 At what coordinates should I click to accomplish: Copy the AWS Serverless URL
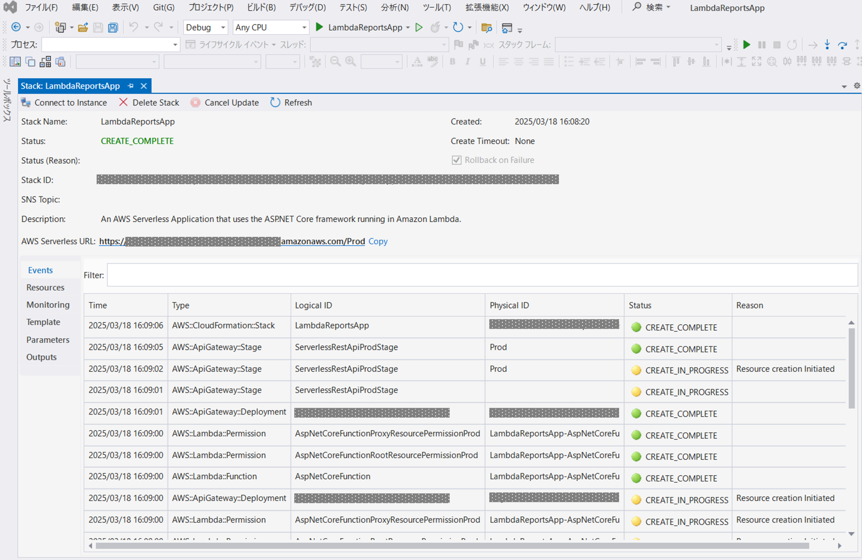tap(378, 241)
